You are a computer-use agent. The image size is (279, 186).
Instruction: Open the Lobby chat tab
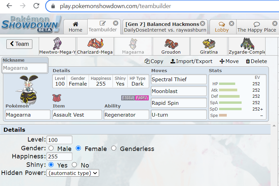pyautogui.click(x=222, y=27)
